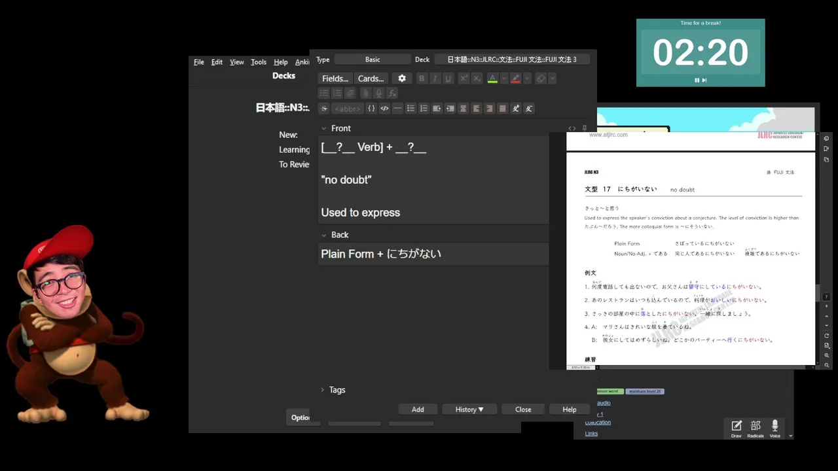838x471 pixels.
Task: Open the Fields... dialog
Action: pos(335,78)
